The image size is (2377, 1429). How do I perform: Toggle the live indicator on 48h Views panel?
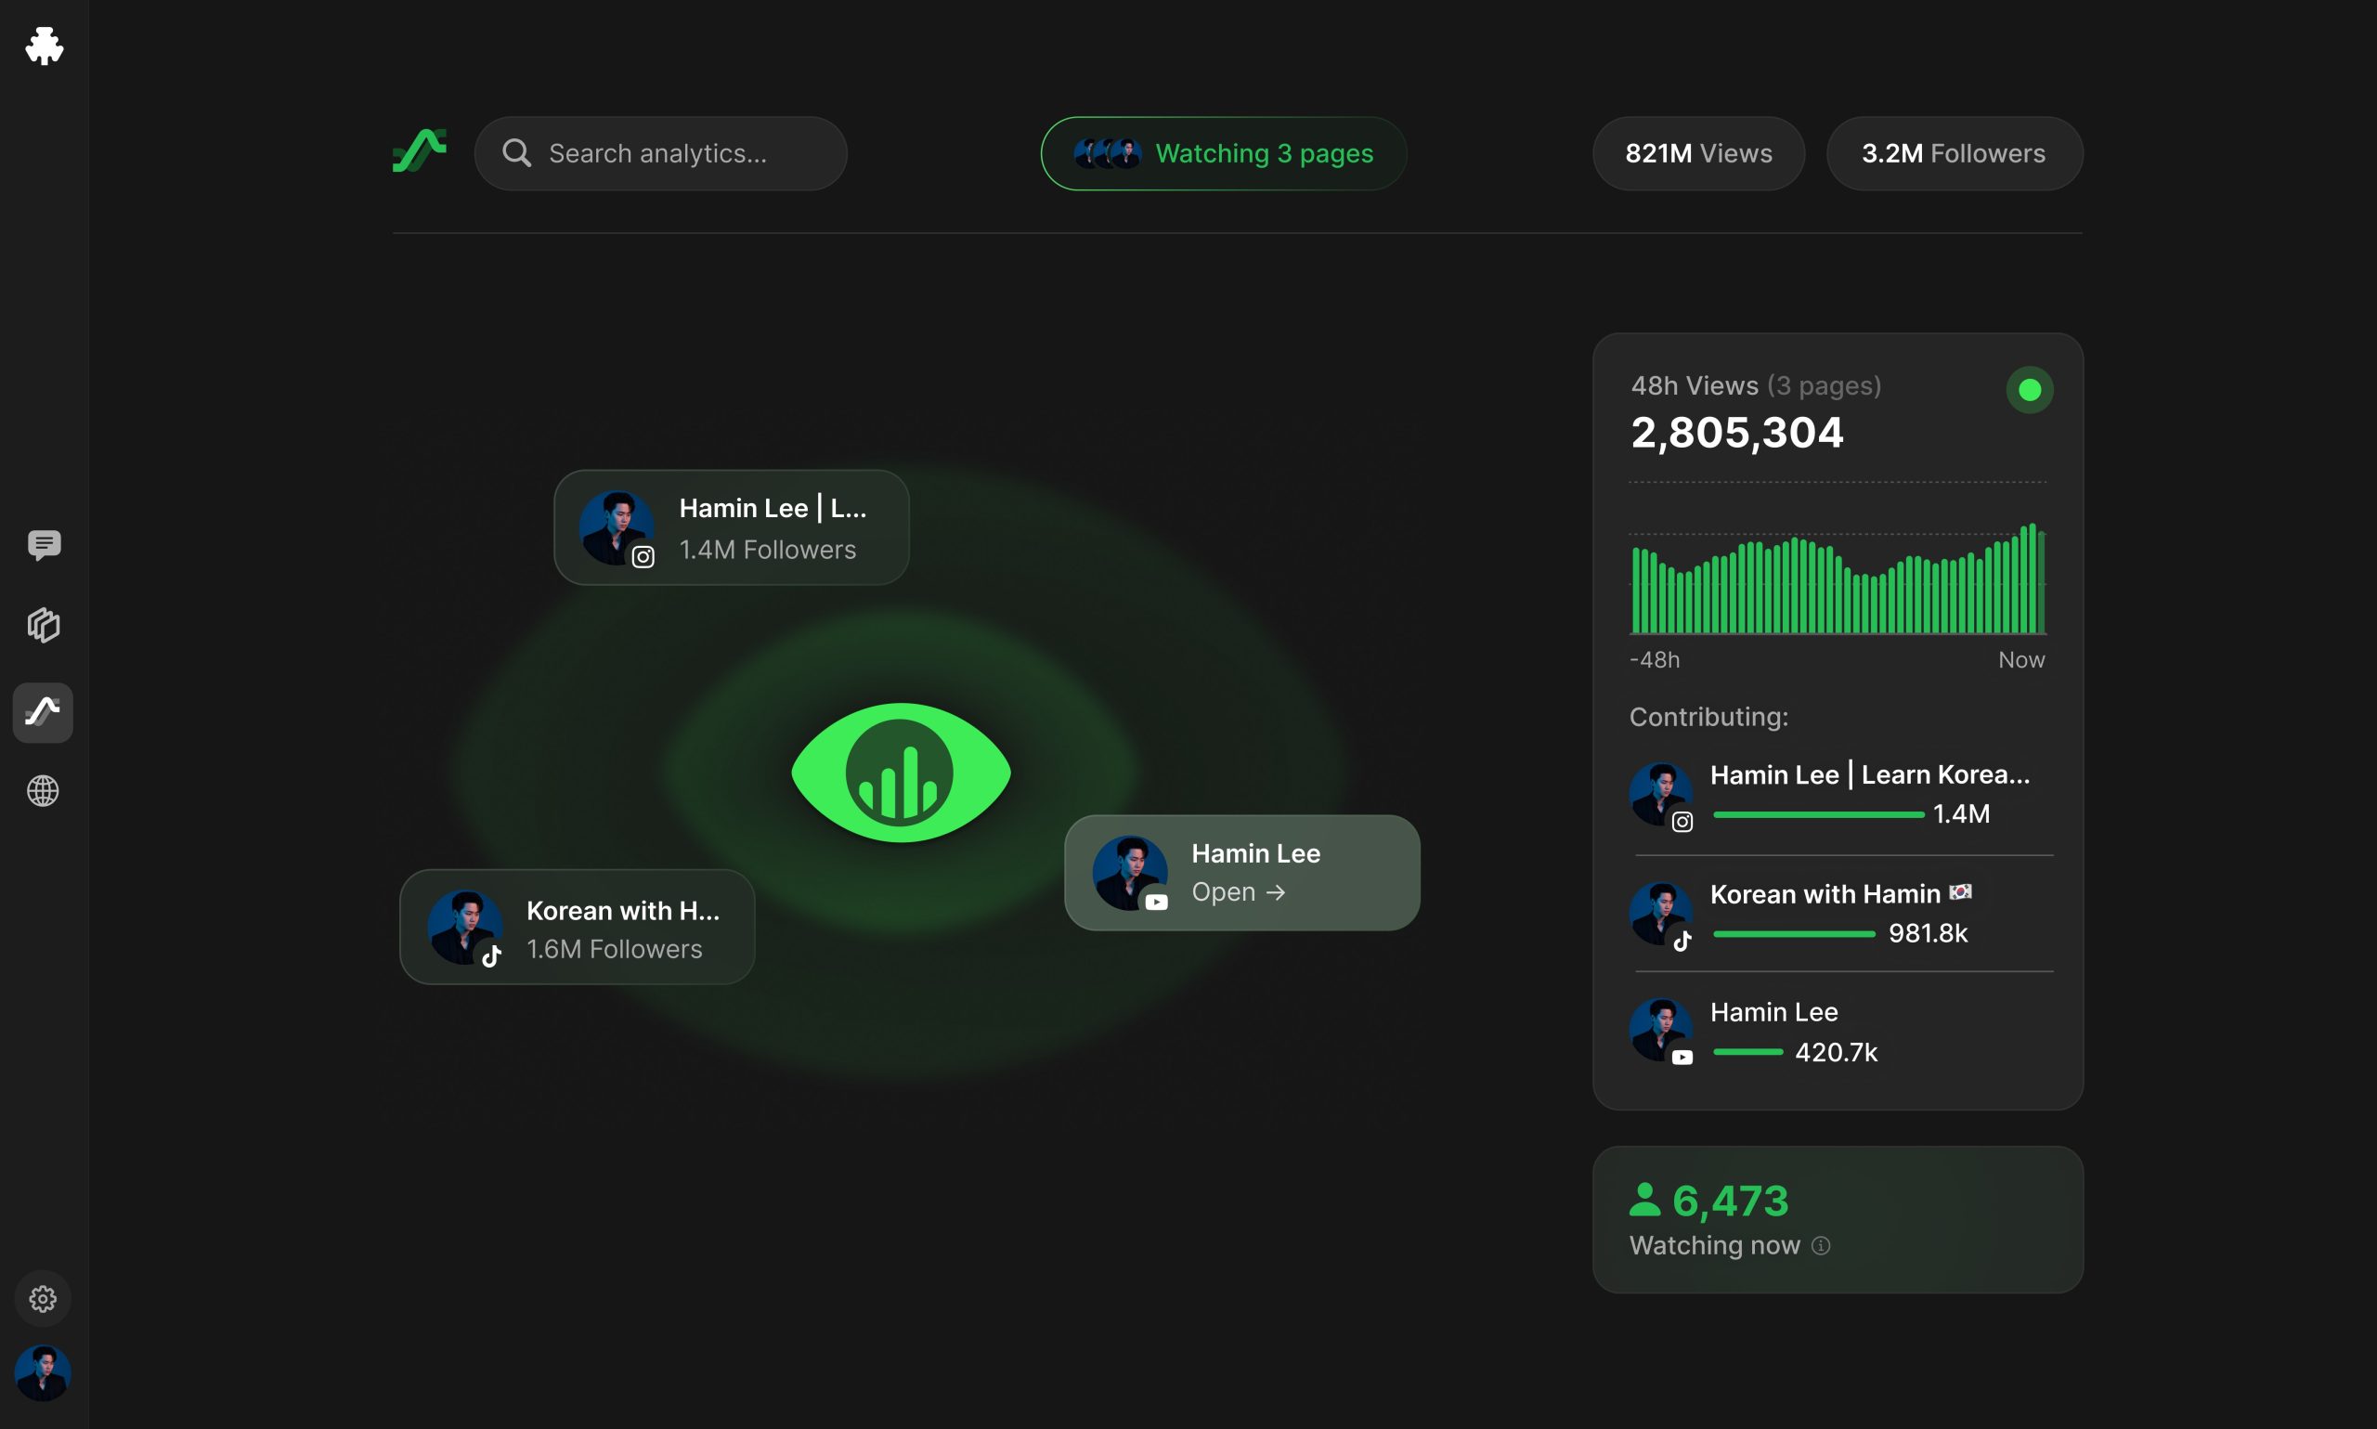2030,389
